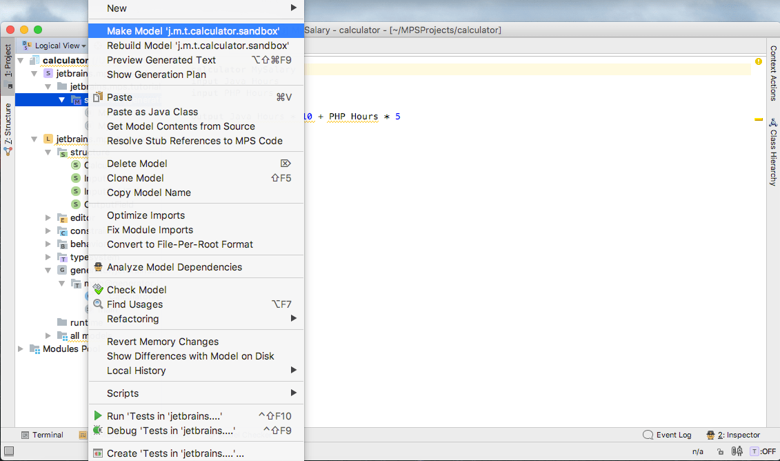
Task: Click the green Run tests arrow icon
Action: coord(98,416)
